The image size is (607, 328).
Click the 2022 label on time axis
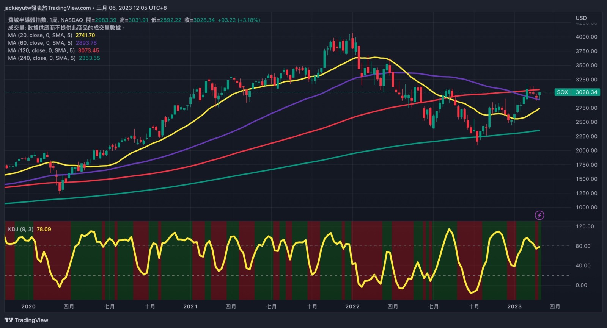click(352, 306)
